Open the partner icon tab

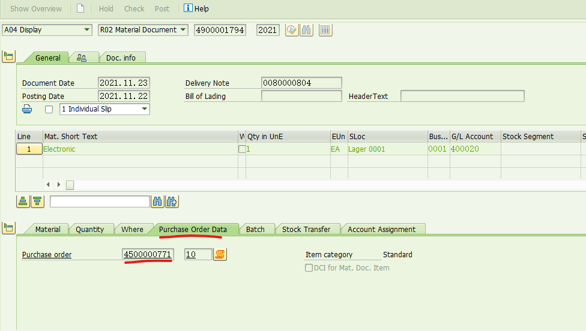pos(82,58)
